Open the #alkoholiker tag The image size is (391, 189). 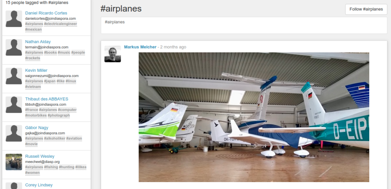click(55, 138)
